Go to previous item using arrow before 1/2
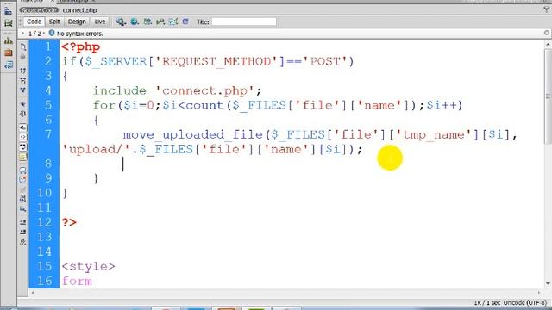 tap(23, 34)
